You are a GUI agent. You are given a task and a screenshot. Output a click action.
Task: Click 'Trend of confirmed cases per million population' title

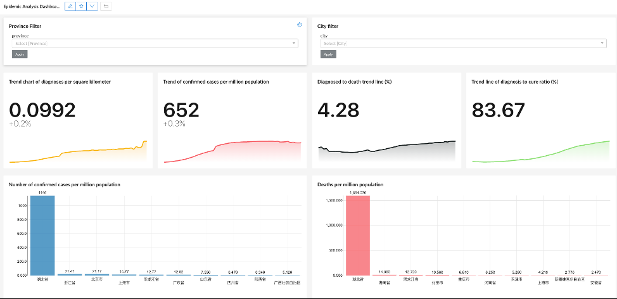216,82
